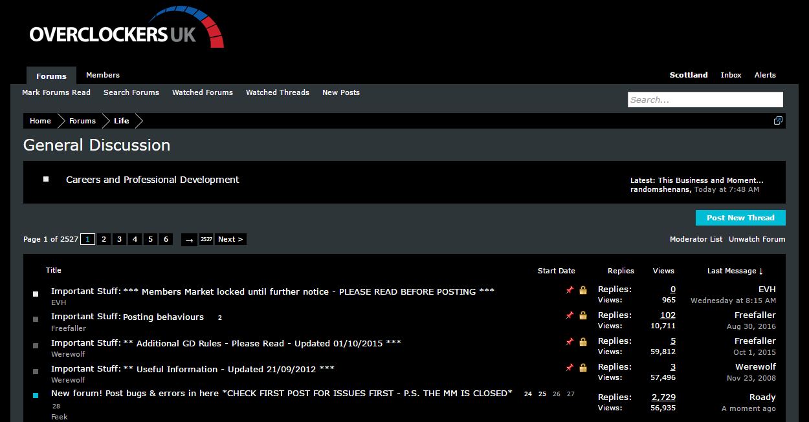Open the jump-to-page arrow in pagination
The image size is (809, 422).
tap(189, 239)
